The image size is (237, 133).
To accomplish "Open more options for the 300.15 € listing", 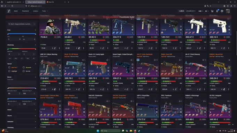I will [x=229, y=48].
